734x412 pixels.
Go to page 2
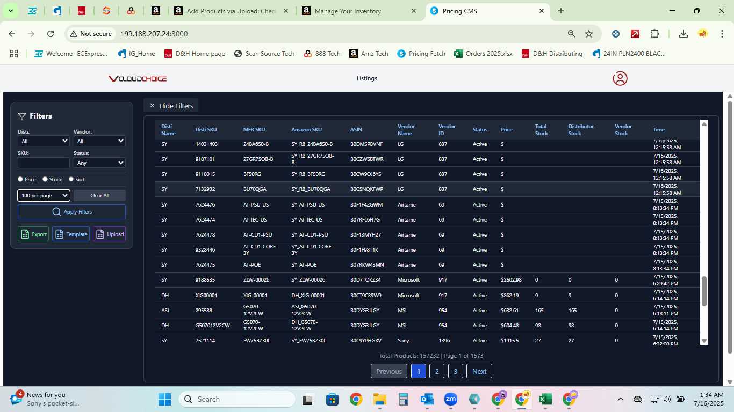(x=437, y=371)
